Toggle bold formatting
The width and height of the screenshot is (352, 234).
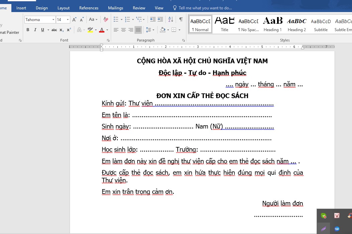(x=28, y=29)
